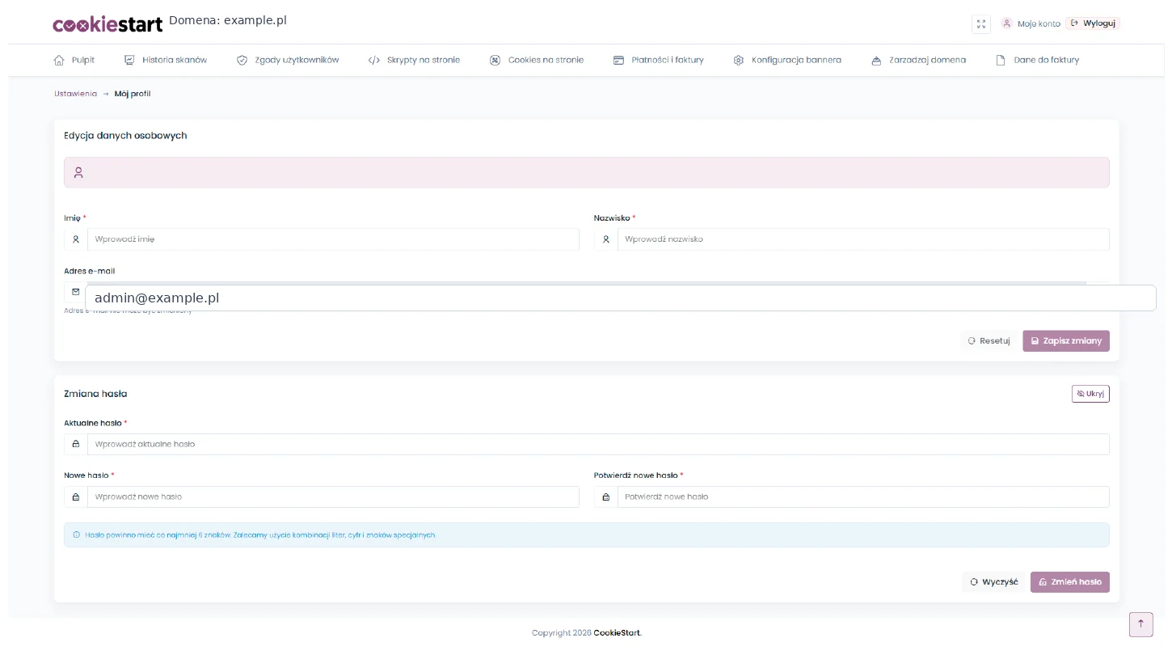
Task: Click the envelope icon beside e-mail field
Action: [x=76, y=292]
